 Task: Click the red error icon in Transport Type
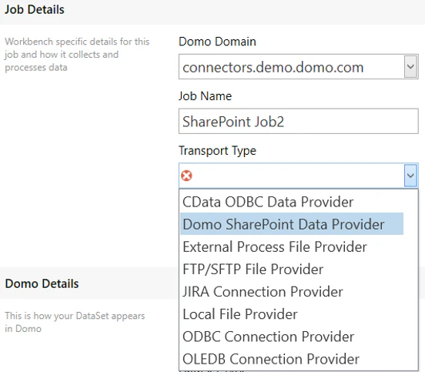click(186, 176)
